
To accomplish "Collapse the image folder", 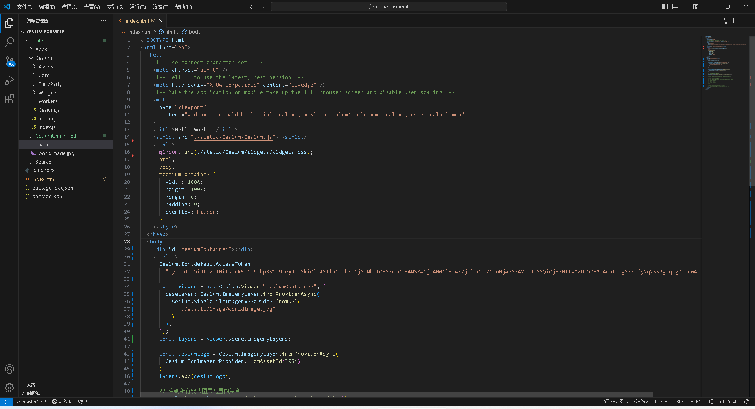I will [x=66, y=144].
